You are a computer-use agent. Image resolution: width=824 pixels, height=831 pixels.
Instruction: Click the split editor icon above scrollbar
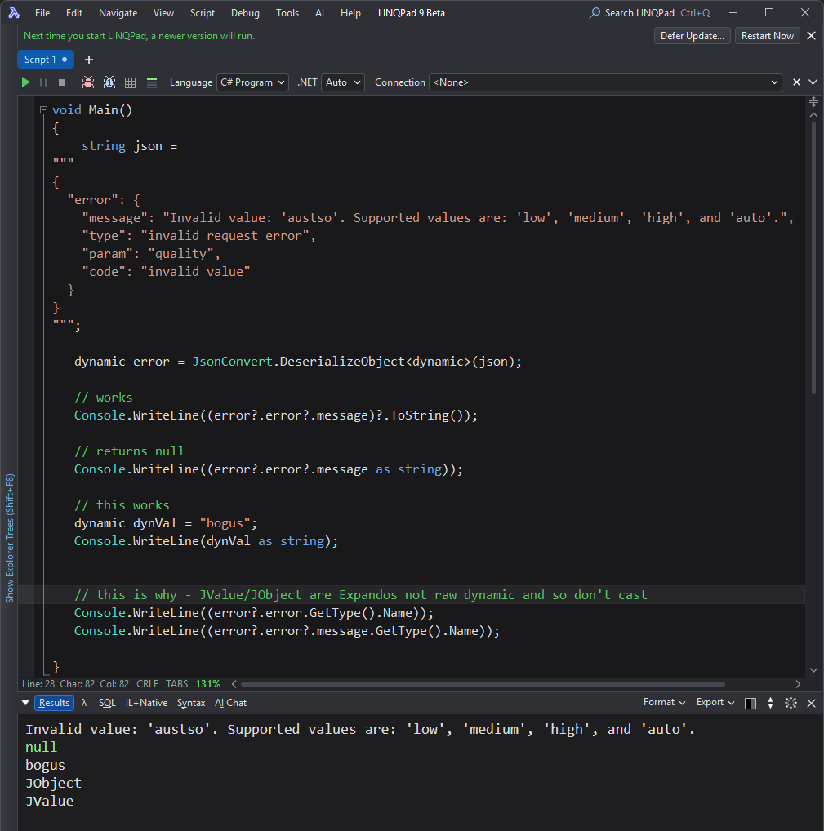[814, 102]
